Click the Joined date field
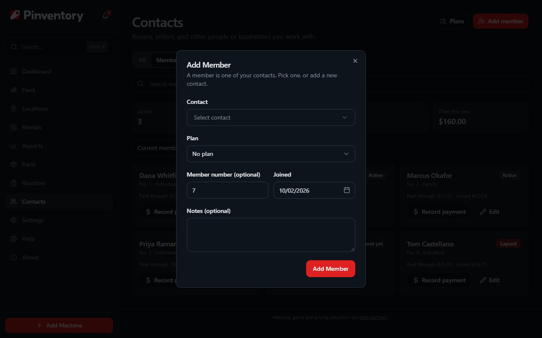 314,190
